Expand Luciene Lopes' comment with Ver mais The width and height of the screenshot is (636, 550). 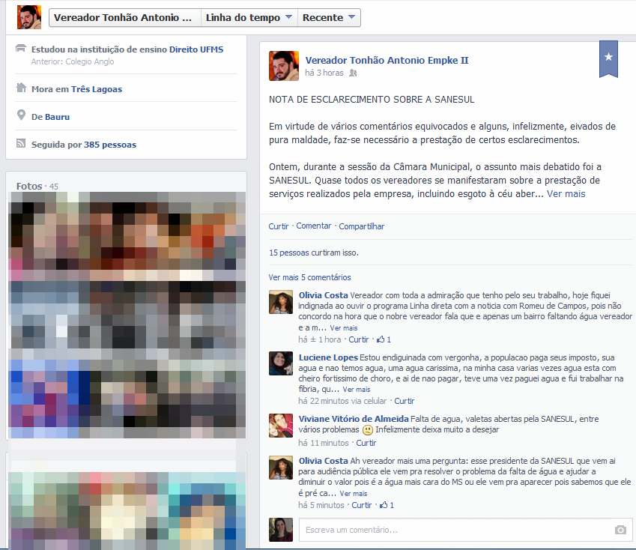pos(357,390)
